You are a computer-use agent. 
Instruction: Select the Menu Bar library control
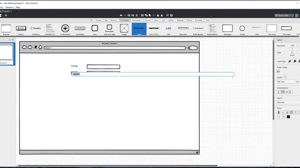tap(183, 29)
